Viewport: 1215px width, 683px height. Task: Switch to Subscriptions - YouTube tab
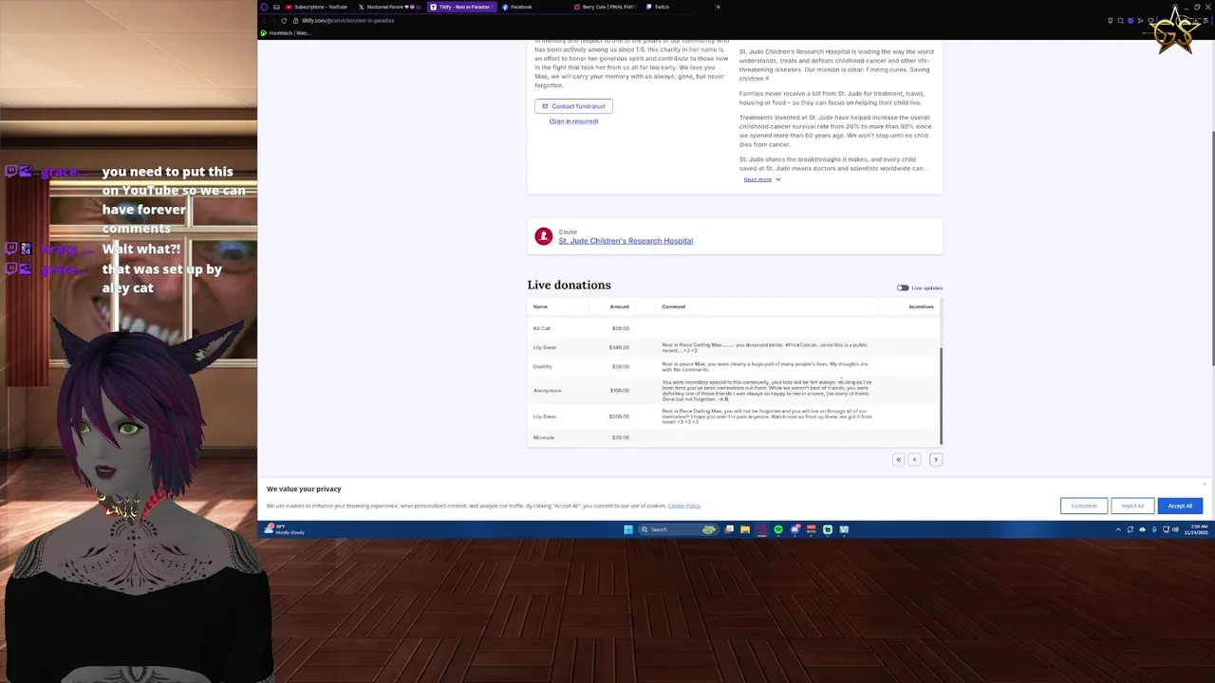(x=317, y=7)
